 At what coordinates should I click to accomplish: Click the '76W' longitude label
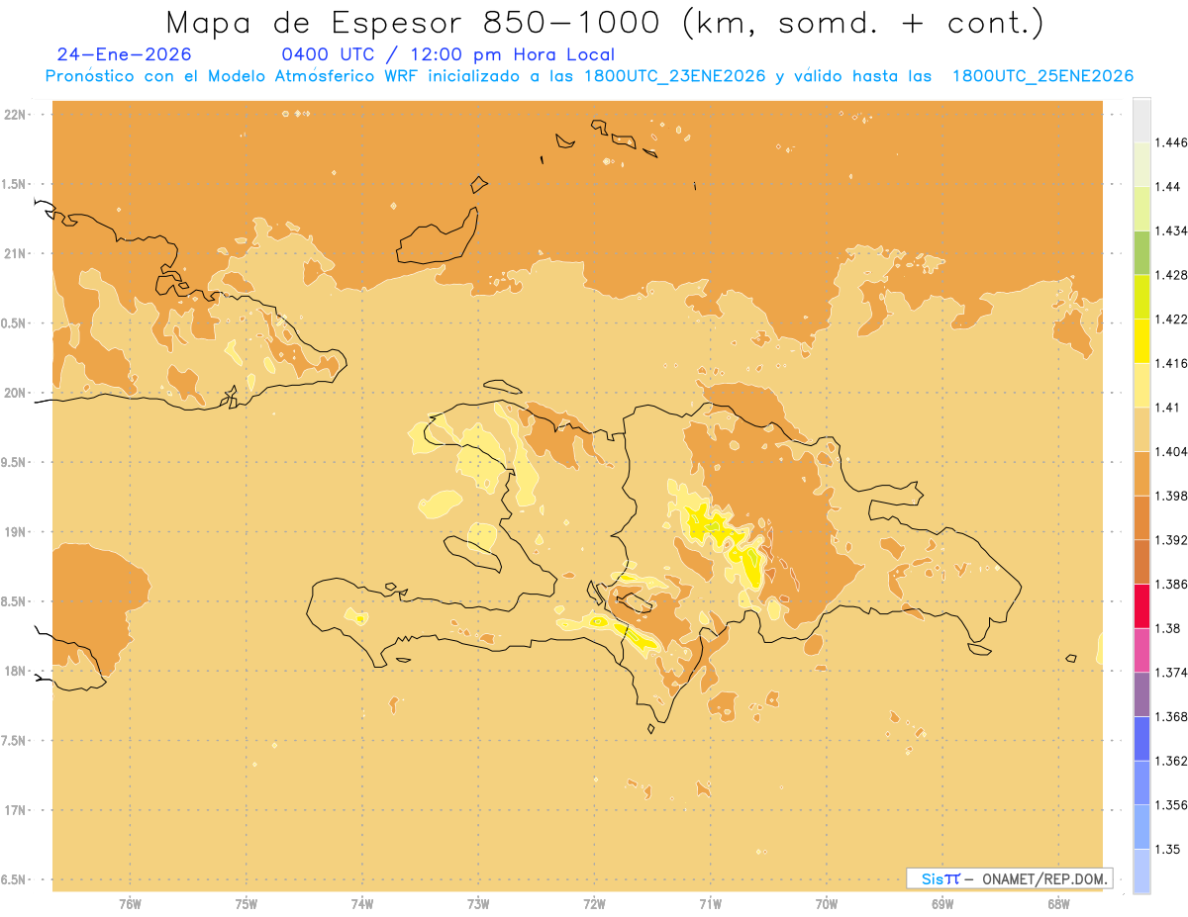[130, 903]
